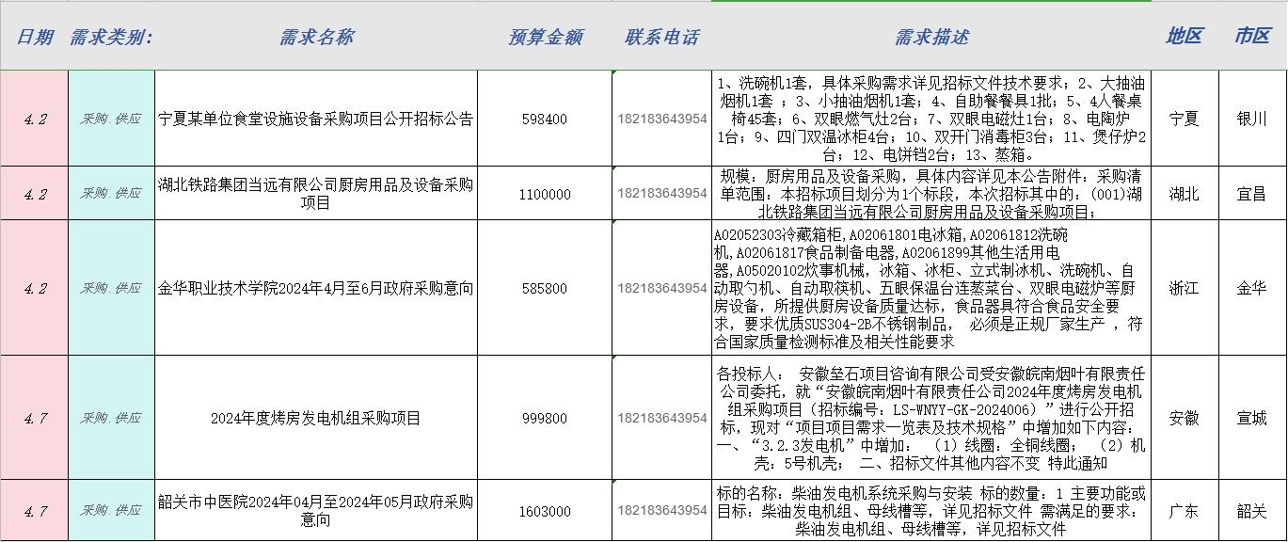The width and height of the screenshot is (1288, 542).
Task: Click the 地区 header cell
Action: coord(1185,37)
